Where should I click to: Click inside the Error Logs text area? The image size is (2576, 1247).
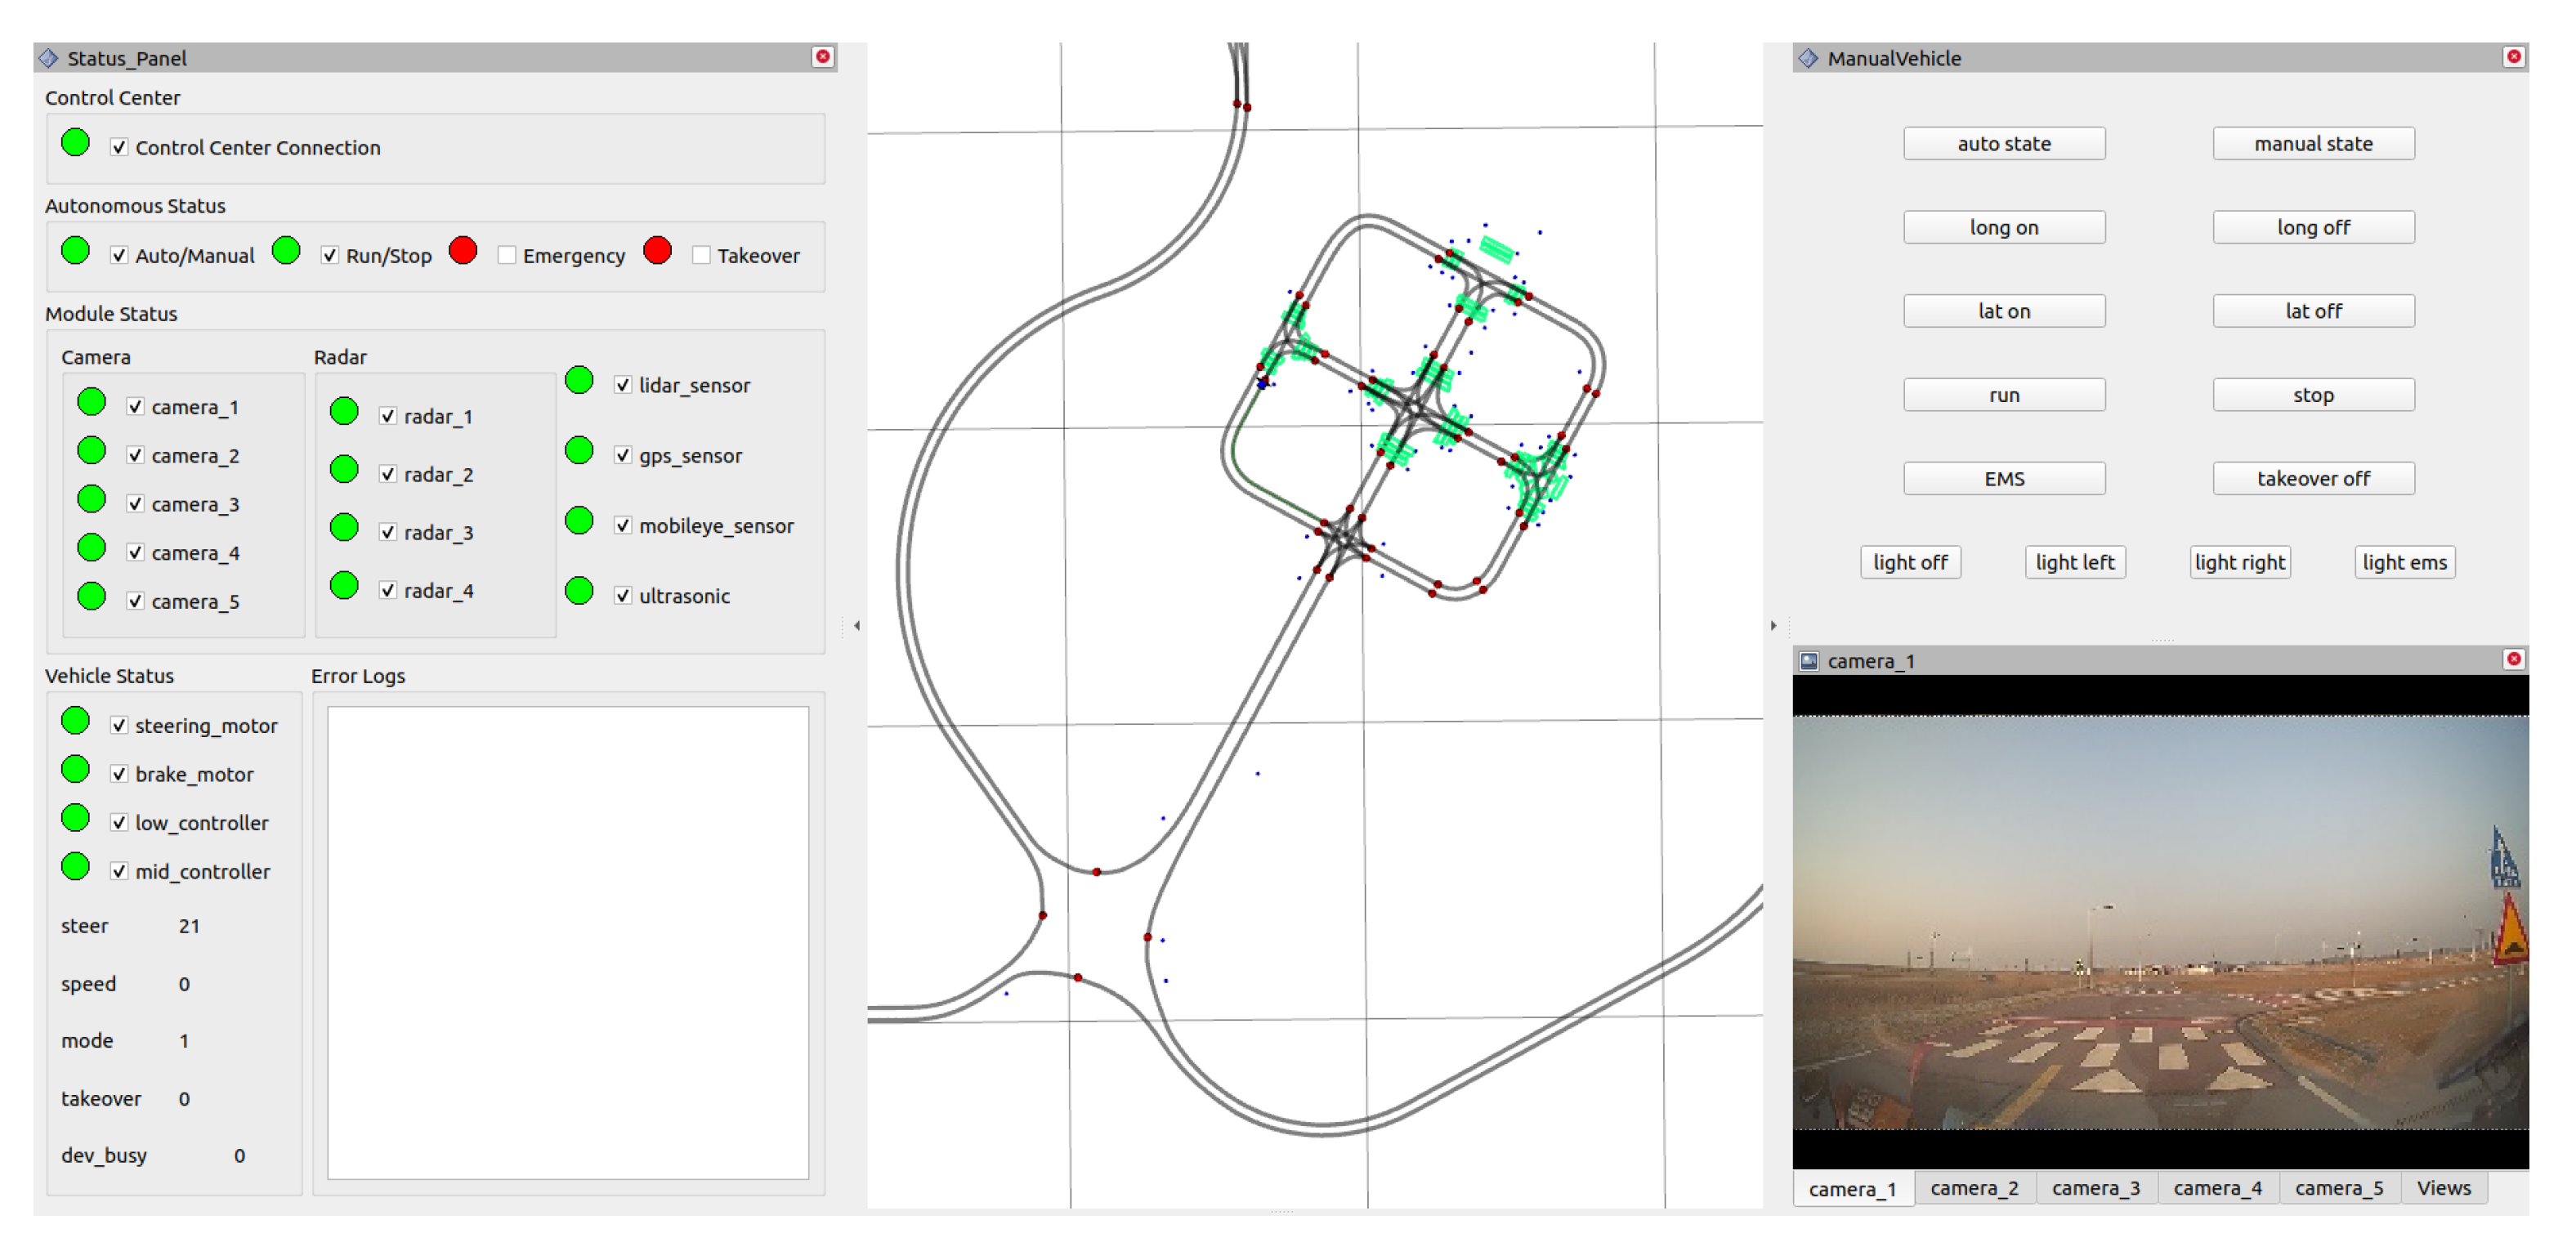tap(567, 942)
